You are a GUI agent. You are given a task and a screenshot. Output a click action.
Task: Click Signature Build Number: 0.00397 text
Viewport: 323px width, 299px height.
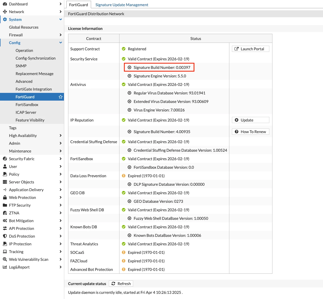pos(162,67)
